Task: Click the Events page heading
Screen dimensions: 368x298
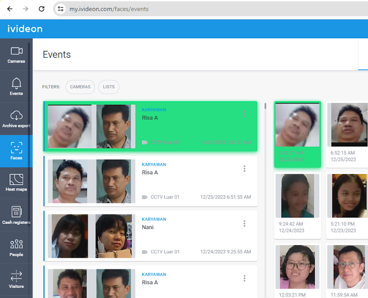Action: (57, 55)
